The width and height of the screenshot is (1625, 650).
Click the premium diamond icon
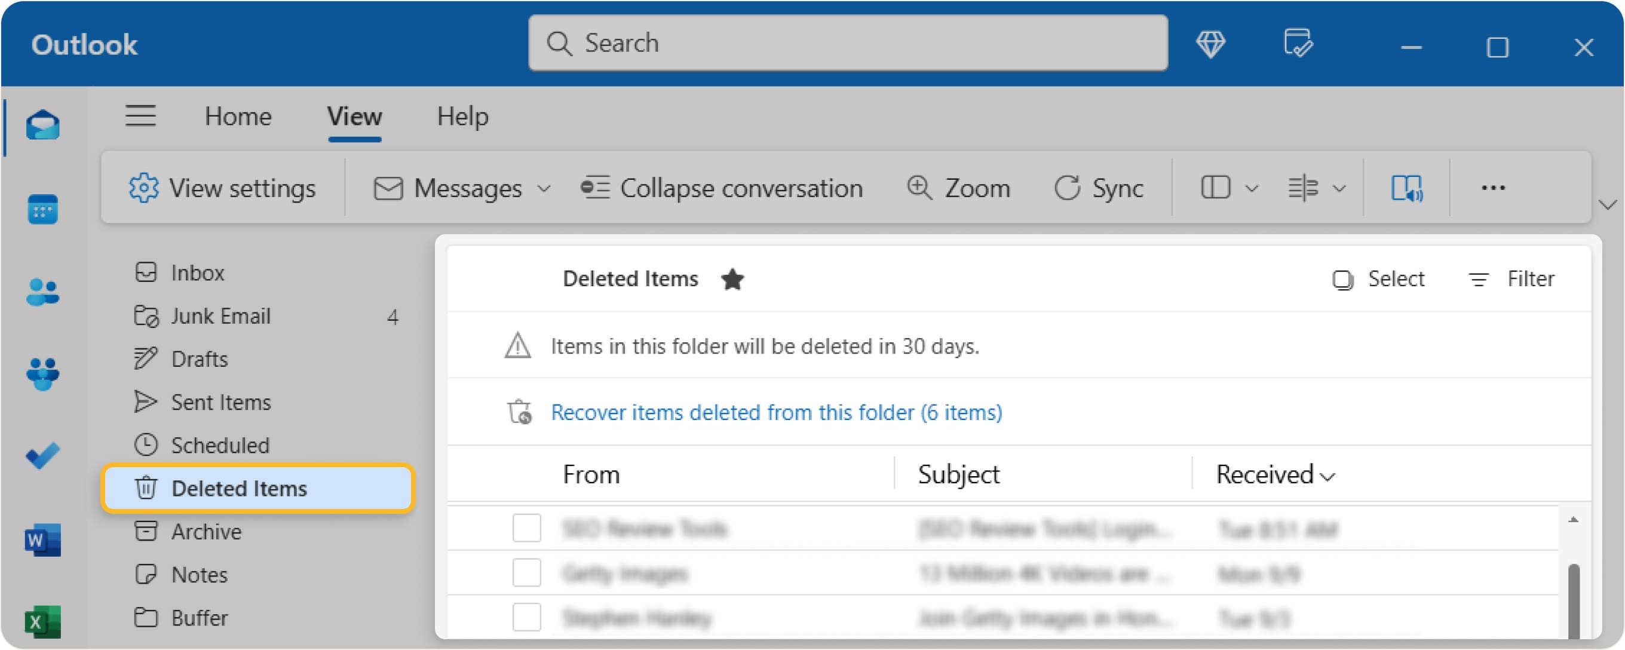point(1210,44)
